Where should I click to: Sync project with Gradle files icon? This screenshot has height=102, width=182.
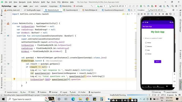coord(160,6)
